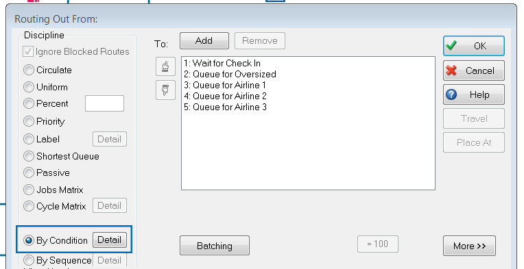The height and width of the screenshot is (269, 524).
Task: Open the Batching settings
Action: pos(215,246)
